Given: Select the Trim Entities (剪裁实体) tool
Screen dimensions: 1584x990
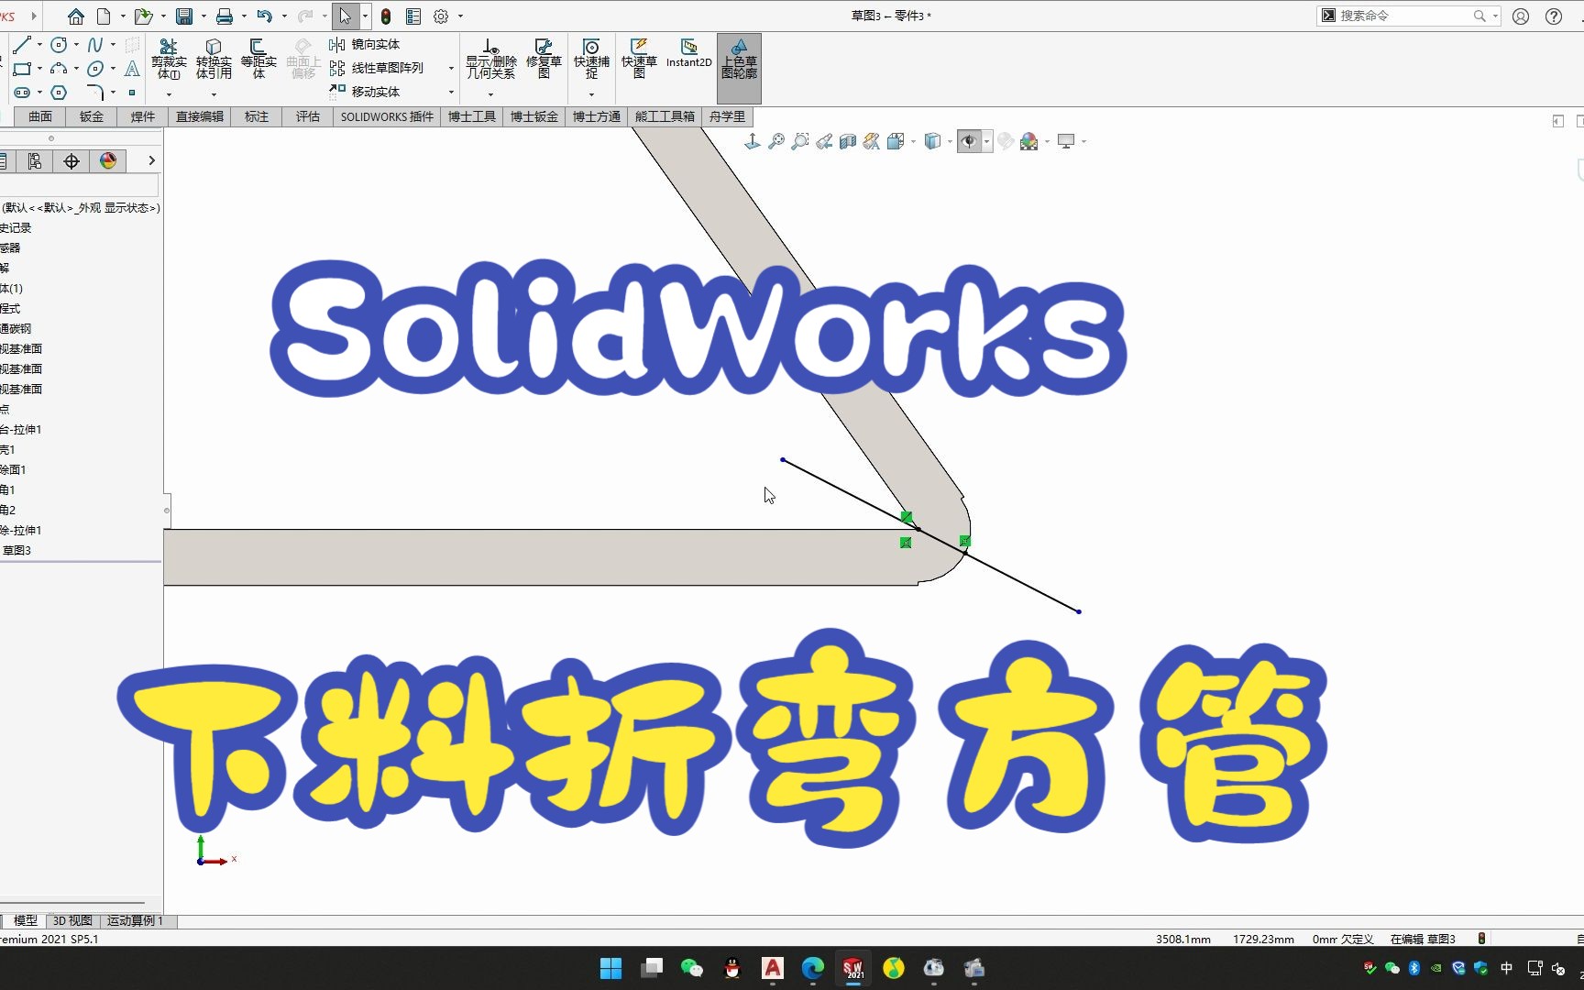Looking at the screenshot, I should click(x=169, y=60).
